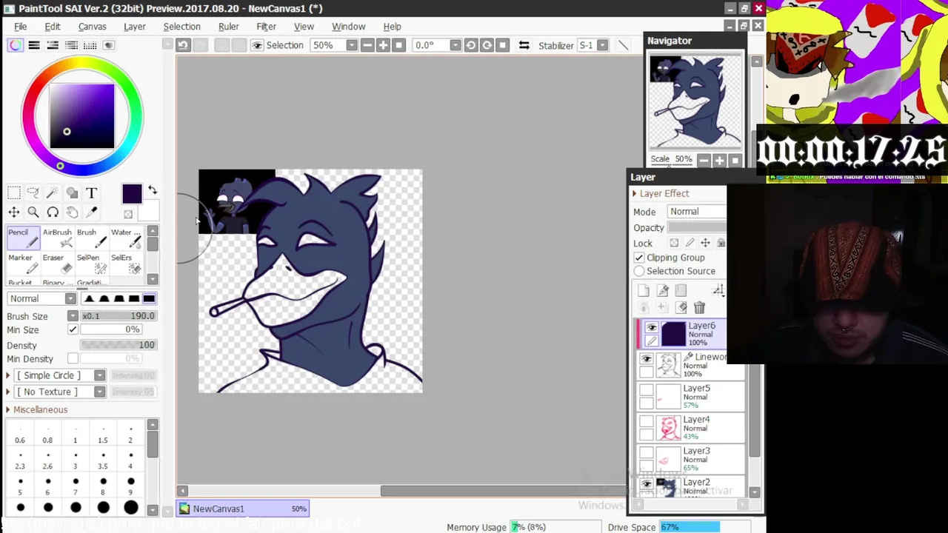The image size is (948, 533).
Task: Choose the lasso selection tool
Action: (33, 193)
